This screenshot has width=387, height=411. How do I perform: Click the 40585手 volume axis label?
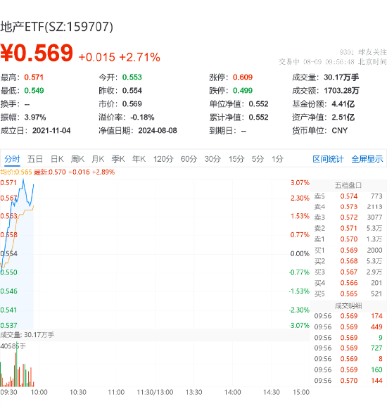tap(13, 346)
